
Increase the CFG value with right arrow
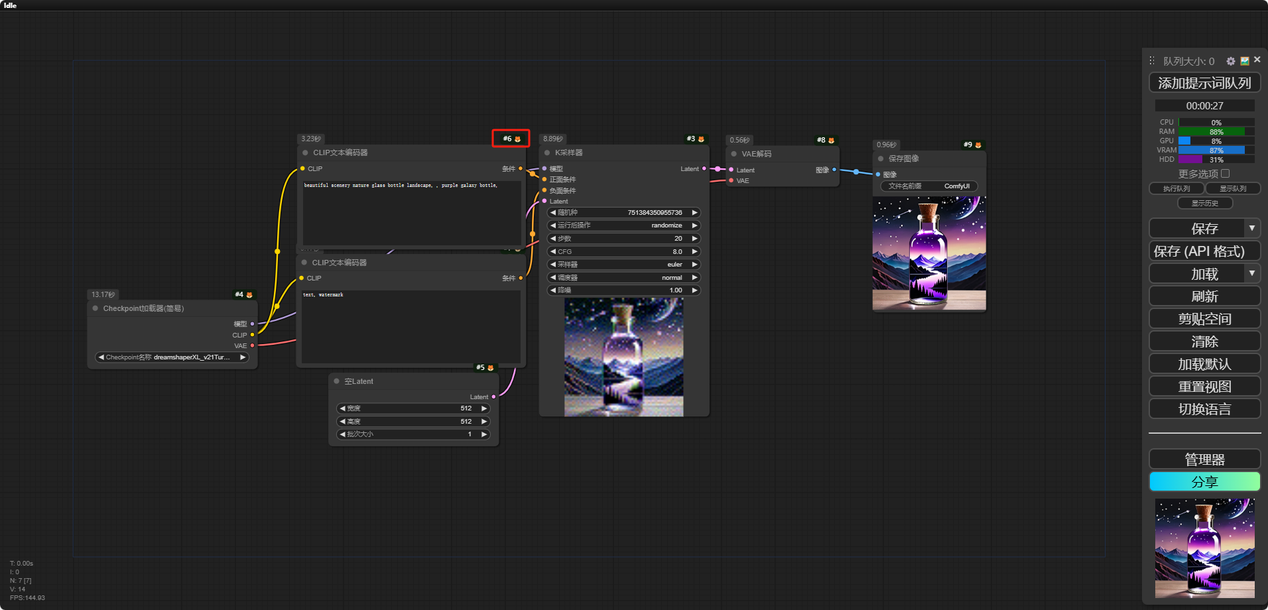[x=694, y=252]
